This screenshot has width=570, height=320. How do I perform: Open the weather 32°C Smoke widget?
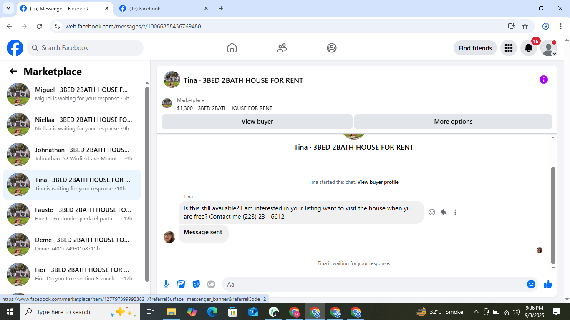click(440, 312)
